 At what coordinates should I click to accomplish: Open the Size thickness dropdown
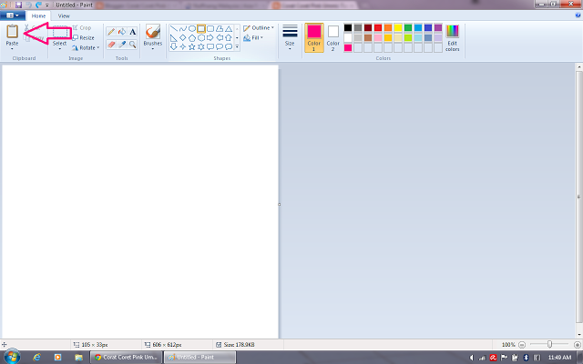point(290,36)
